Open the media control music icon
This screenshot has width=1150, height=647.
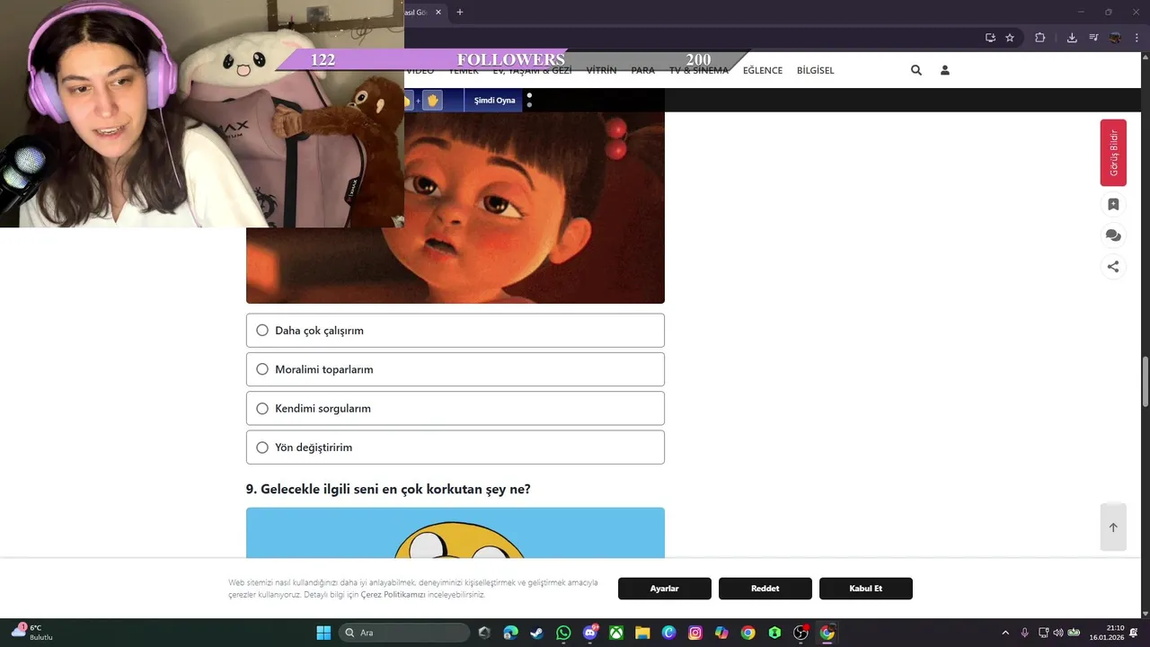[x=1093, y=38]
